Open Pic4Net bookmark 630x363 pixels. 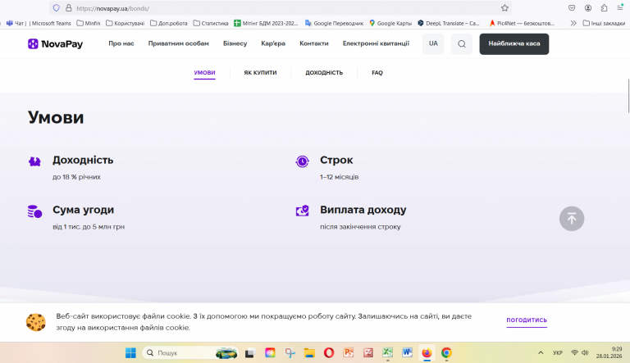[x=522, y=23]
